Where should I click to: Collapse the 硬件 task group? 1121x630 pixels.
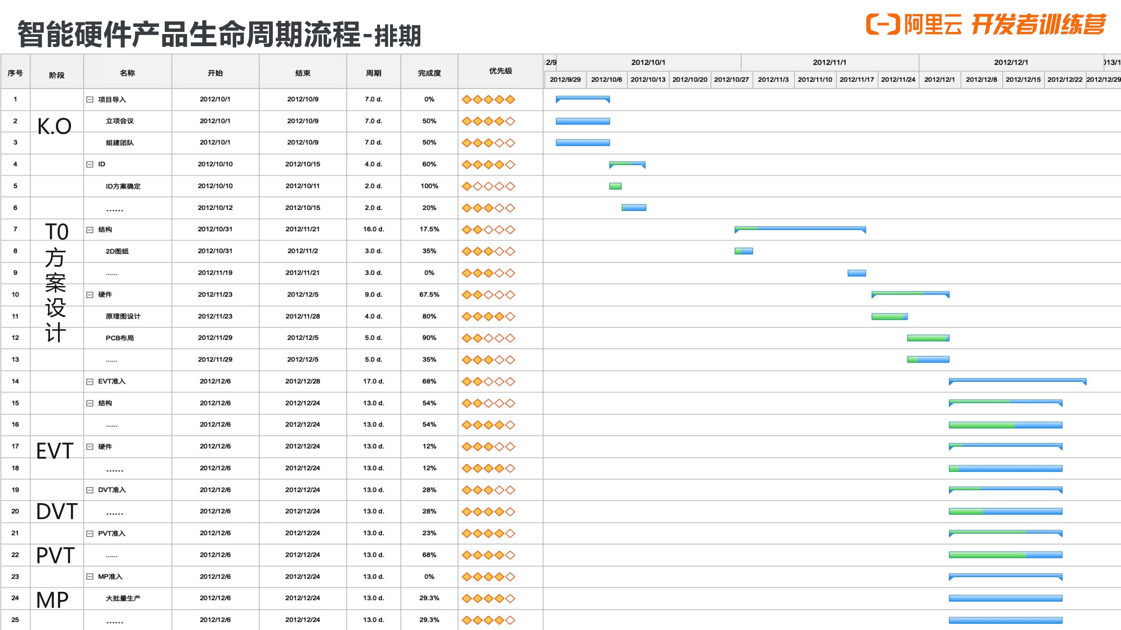[x=90, y=295]
